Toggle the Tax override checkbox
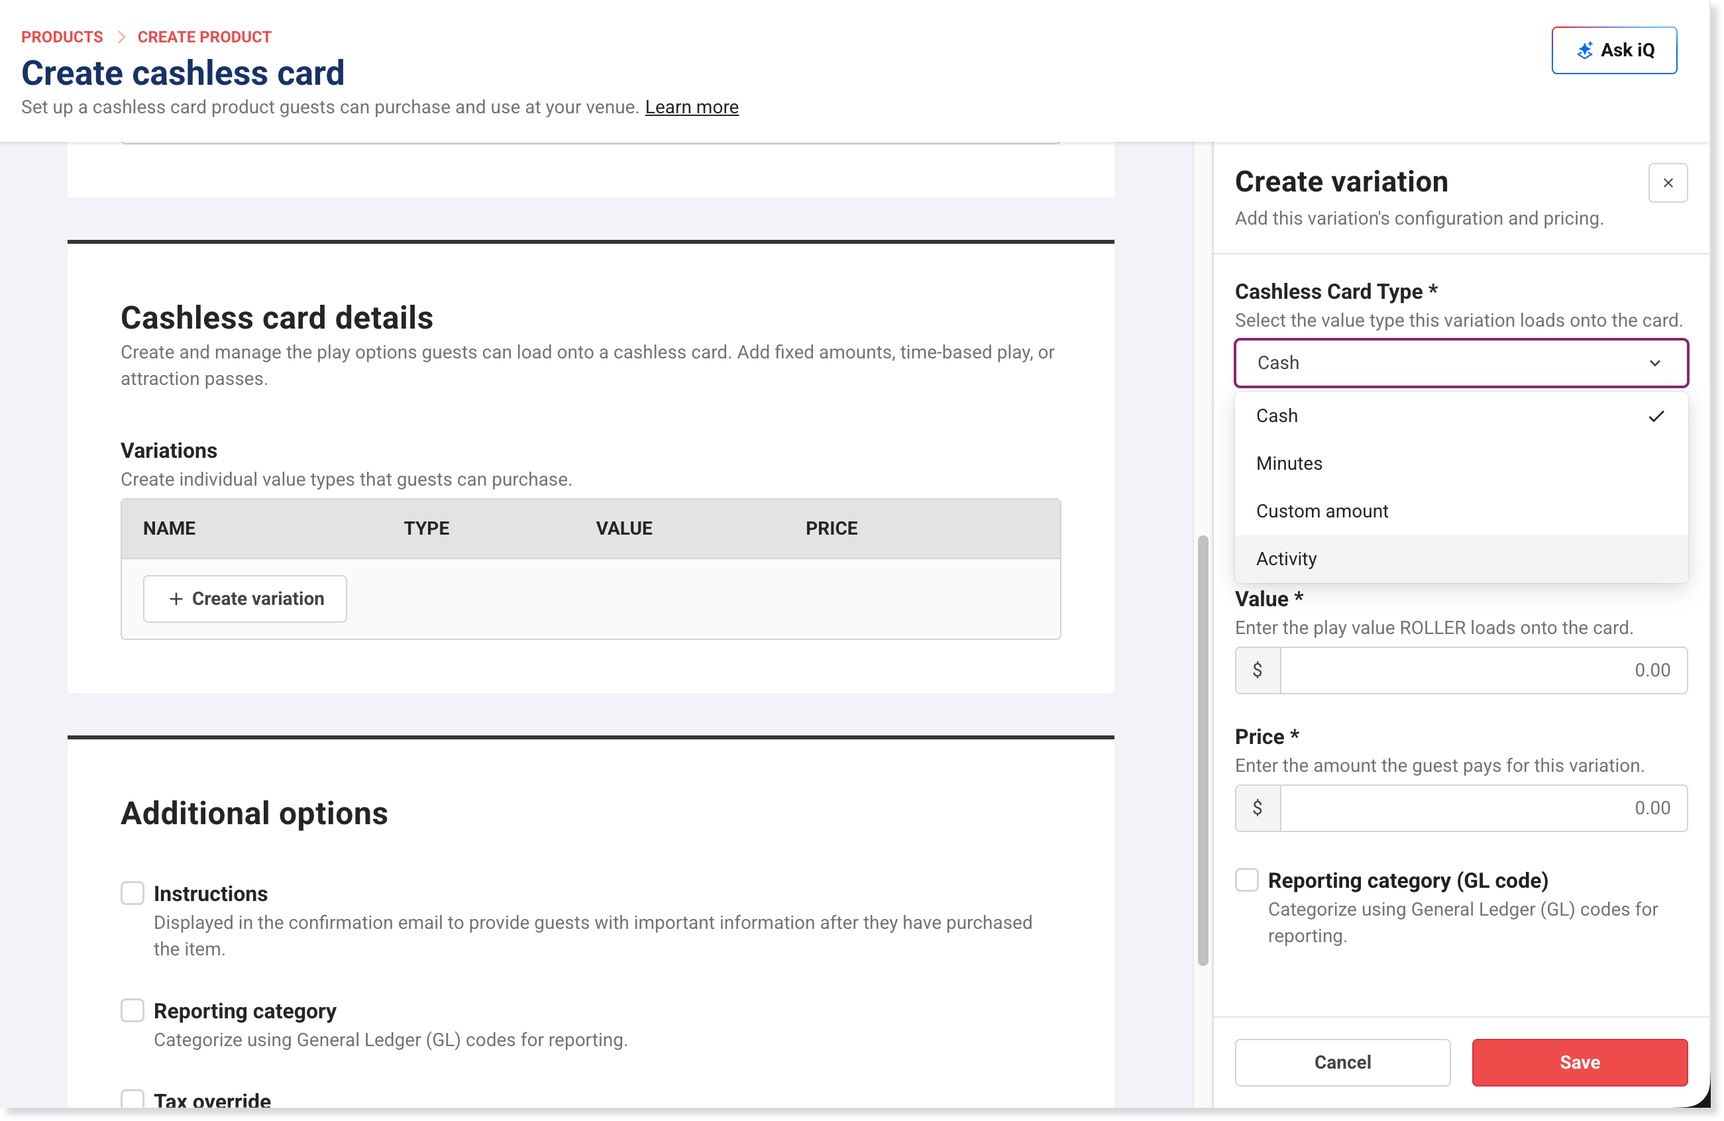This screenshot has height=1121, width=1724. (x=133, y=1099)
